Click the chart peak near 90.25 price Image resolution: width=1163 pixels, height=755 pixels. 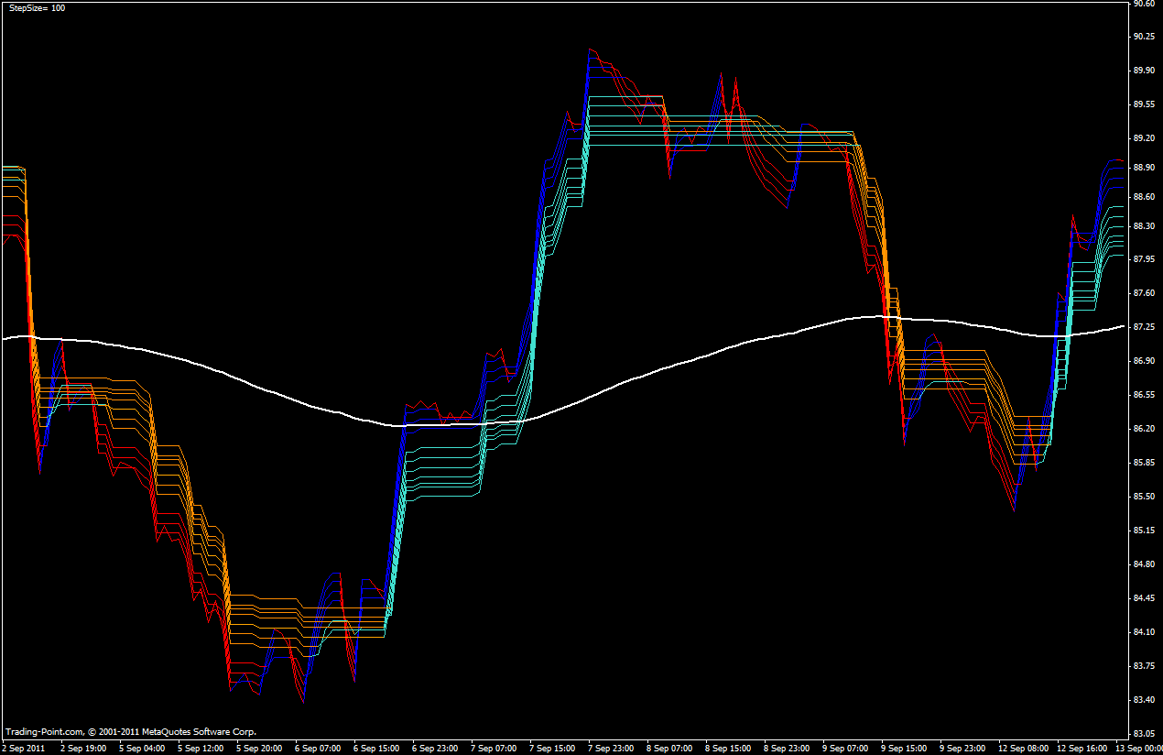pyautogui.click(x=591, y=50)
